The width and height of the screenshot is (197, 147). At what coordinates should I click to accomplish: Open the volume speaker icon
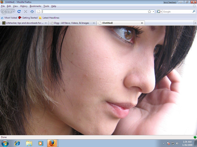tap(177, 143)
